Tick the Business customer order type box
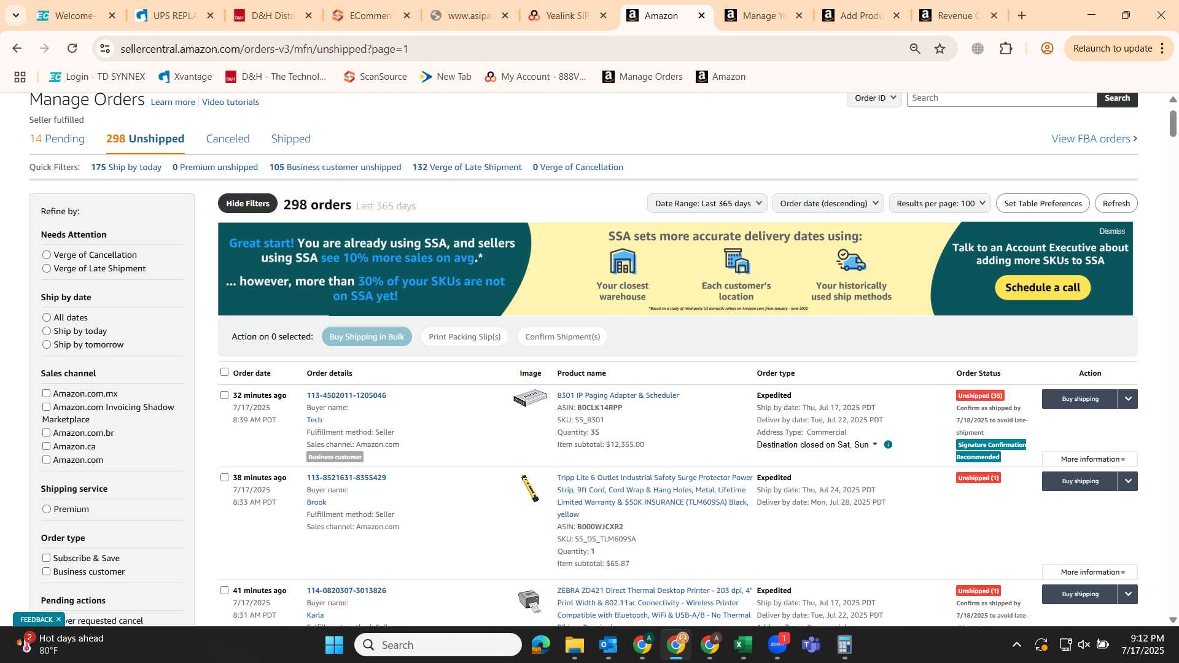This screenshot has width=1179, height=663. click(46, 572)
